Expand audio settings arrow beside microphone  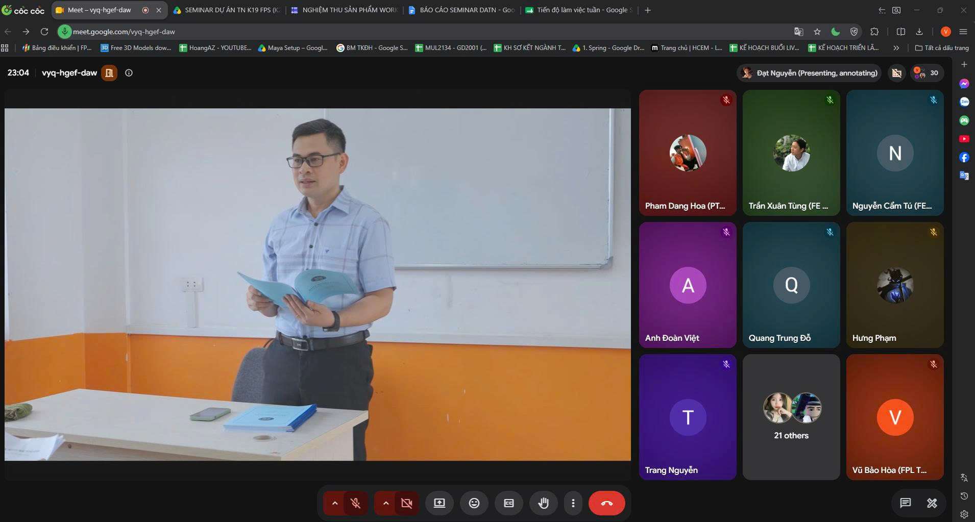pos(334,503)
